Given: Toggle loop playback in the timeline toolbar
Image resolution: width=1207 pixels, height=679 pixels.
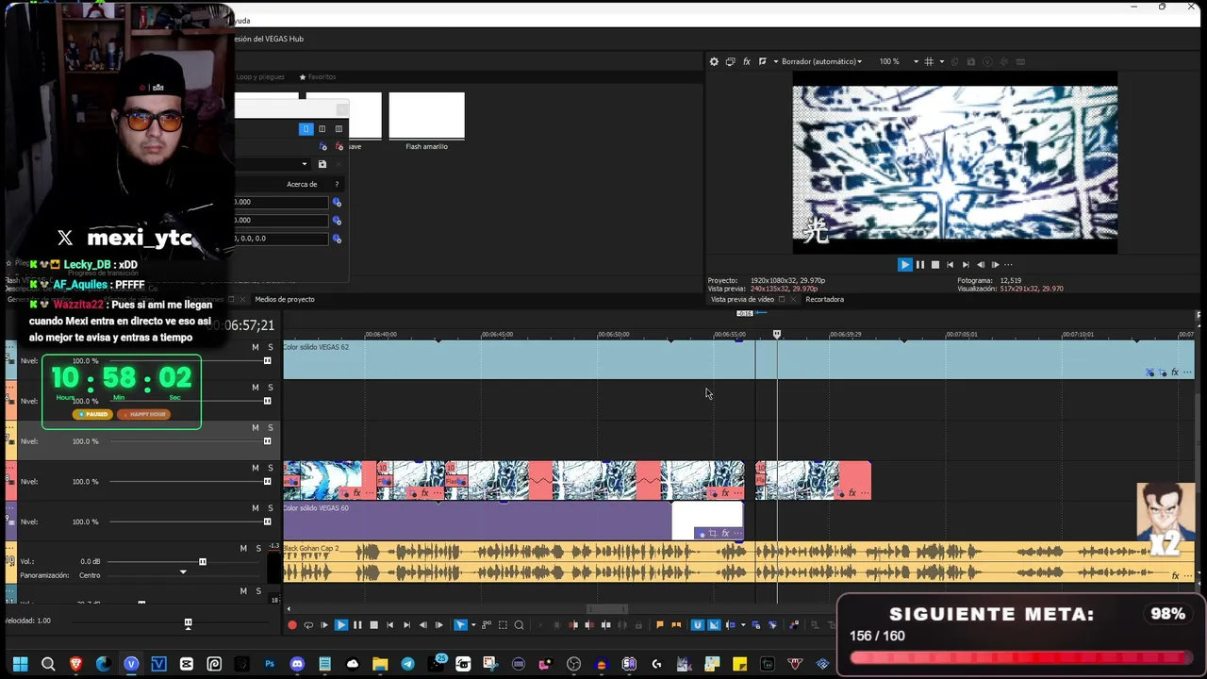Looking at the screenshot, I should tap(308, 625).
